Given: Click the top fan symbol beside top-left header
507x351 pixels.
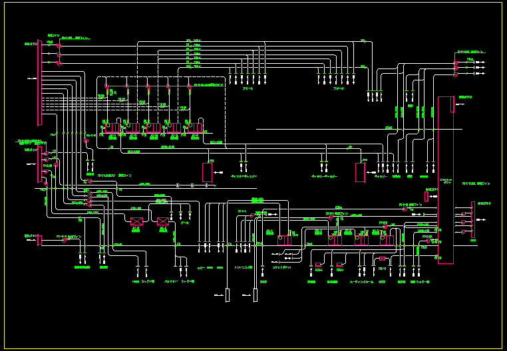Looking at the screenshot, I should (x=59, y=47).
